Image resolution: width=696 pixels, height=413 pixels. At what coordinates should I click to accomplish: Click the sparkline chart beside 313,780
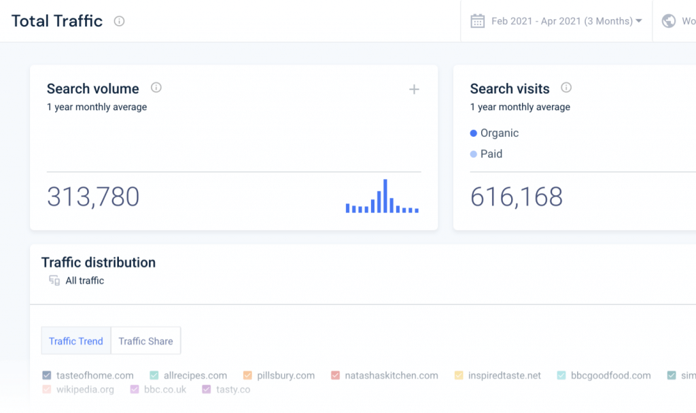click(x=383, y=197)
